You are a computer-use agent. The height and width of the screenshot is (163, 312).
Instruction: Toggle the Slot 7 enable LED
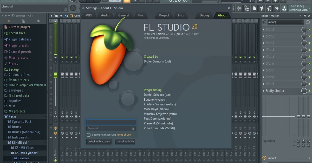click(309, 70)
